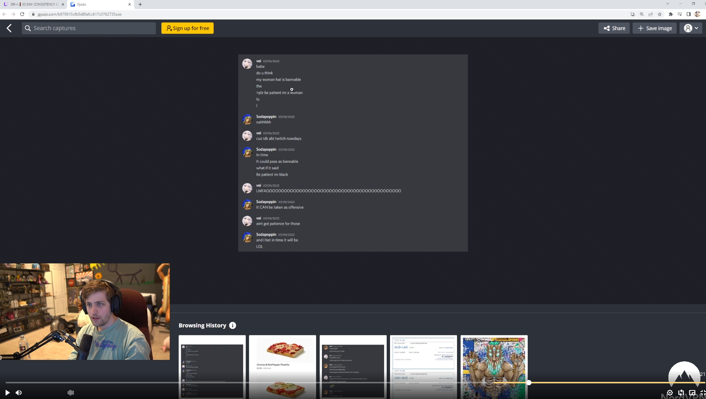Click the "nahhhhh" message text
Image resolution: width=706 pixels, height=399 pixels.
point(263,122)
